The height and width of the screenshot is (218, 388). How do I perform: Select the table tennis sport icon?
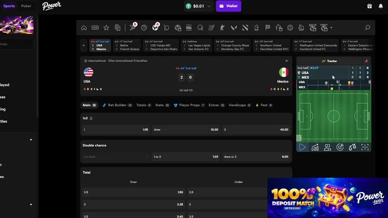166,28
